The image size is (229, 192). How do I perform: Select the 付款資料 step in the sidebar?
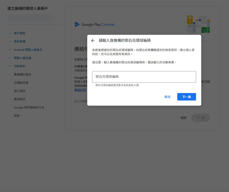point(20,66)
